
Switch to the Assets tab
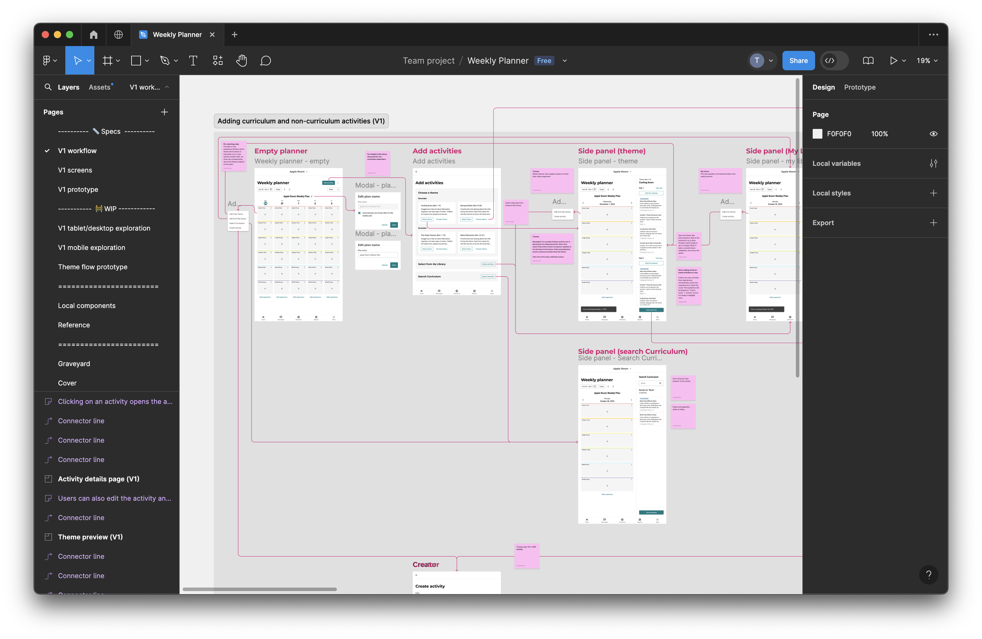click(x=99, y=87)
